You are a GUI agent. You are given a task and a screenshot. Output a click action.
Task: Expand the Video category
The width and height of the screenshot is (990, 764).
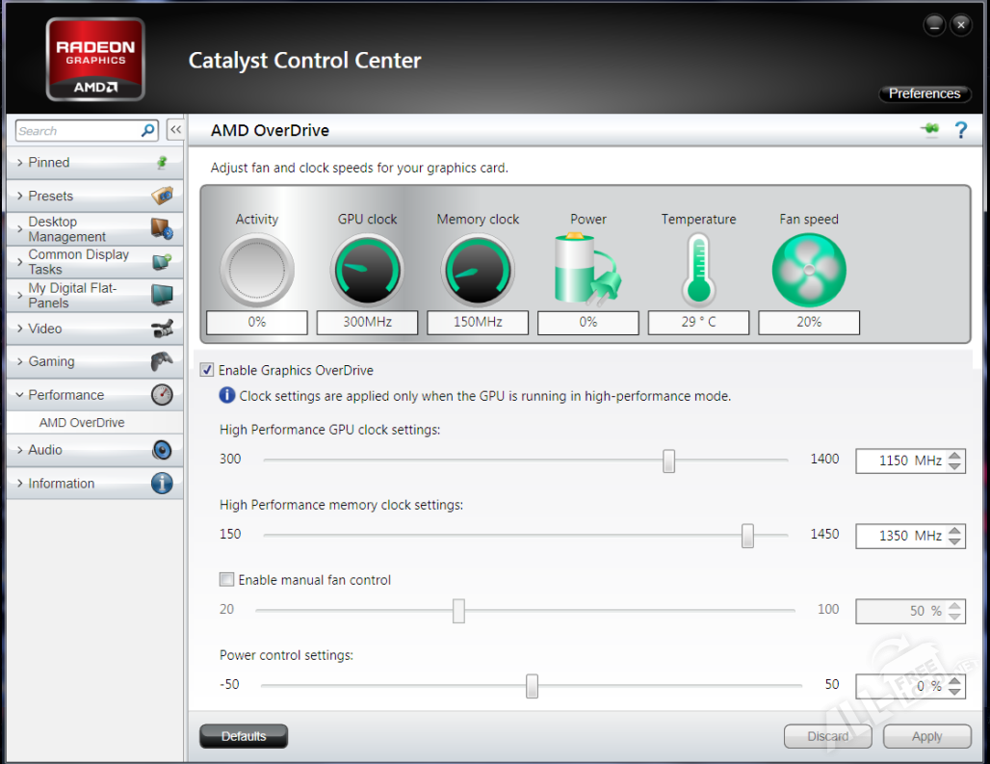point(45,329)
